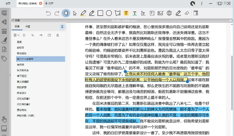Select the 我与地坛 (史铁生) document tab
The width and height of the screenshot is (234, 136).
coord(28,3)
